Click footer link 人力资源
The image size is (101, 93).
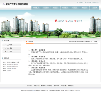(63, 86)
